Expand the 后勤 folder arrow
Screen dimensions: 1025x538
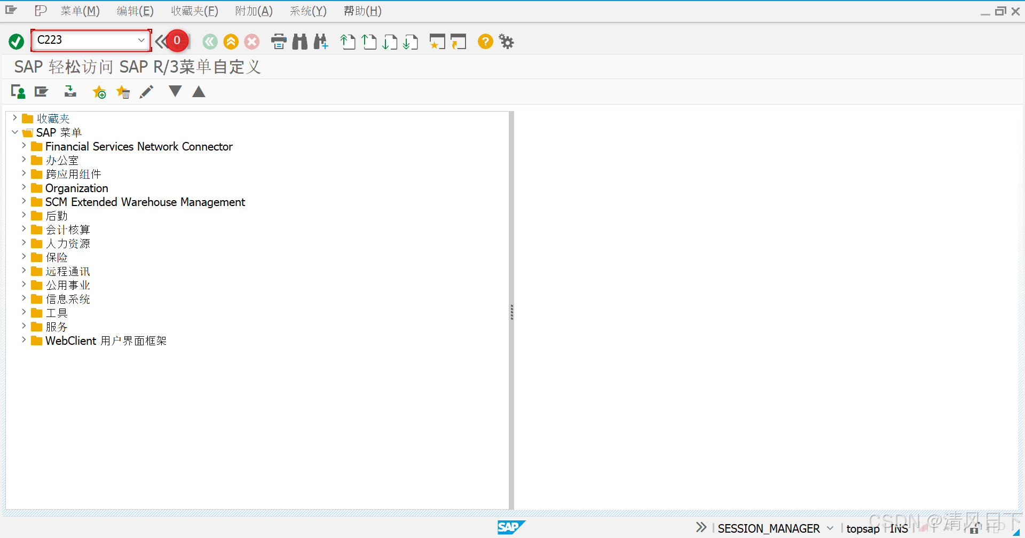click(24, 215)
